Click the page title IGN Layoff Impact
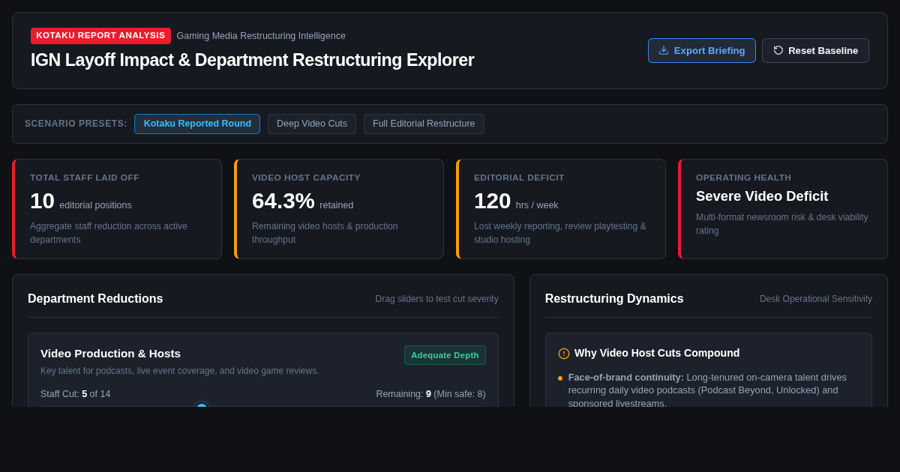The width and height of the screenshot is (900, 472). 252,60
